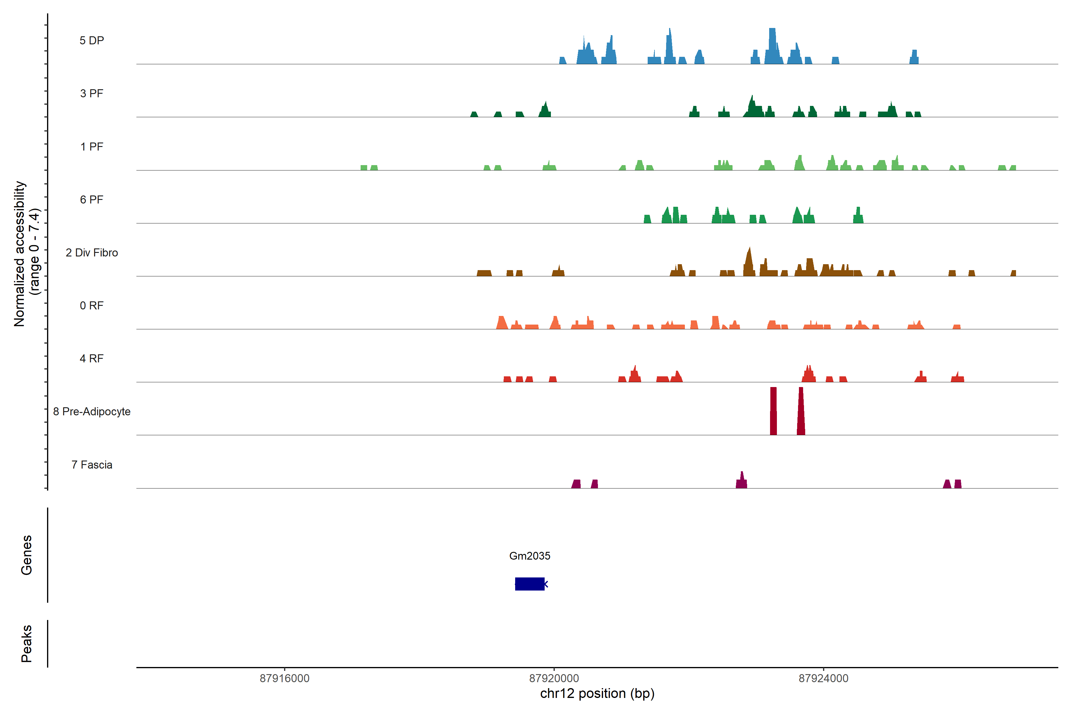The width and height of the screenshot is (1072, 714).
Task: Click the 1 PF track label
Action: click(x=92, y=147)
